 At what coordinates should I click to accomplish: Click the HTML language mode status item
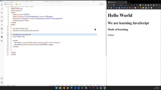(70, 85)
